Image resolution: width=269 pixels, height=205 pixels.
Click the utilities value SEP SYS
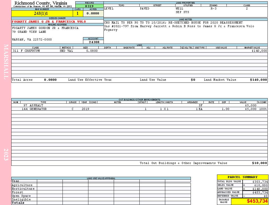point(182,12)
